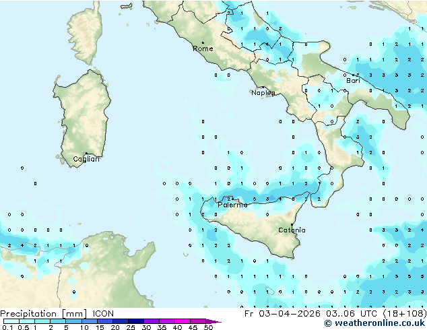Click the '45' legend scale label
This screenshot has height=330, width=427.
(193, 327)
